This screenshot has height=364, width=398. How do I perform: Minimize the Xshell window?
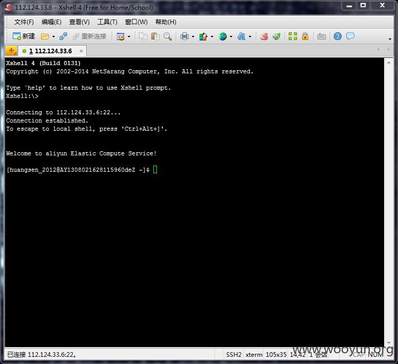349,6
